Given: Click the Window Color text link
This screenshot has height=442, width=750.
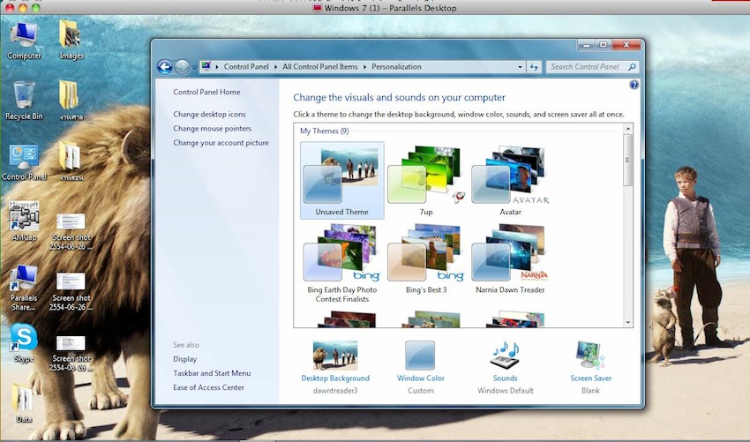Looking at the screenshot, I should 420,378.
